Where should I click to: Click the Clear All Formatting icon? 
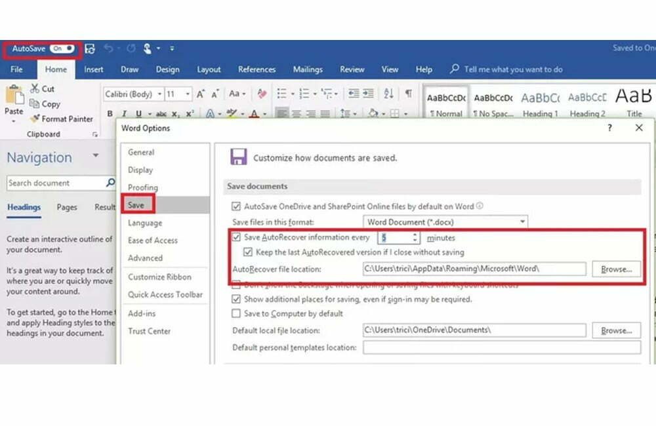[262, 94]
